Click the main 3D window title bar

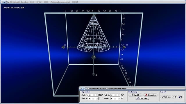tap(93, 2)
